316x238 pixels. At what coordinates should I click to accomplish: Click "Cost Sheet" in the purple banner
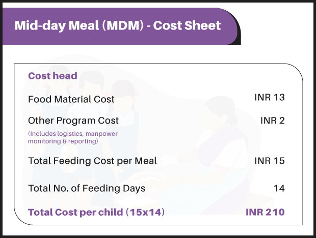point(187,25)
